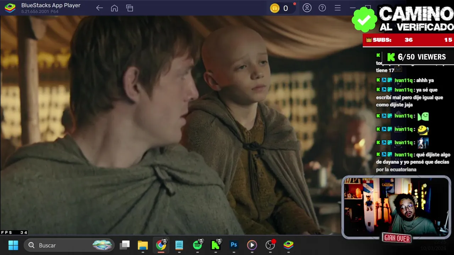Screen dimensions: 454x255
Task: Click the video playing in BlueStacks
Action: point(170,126)
